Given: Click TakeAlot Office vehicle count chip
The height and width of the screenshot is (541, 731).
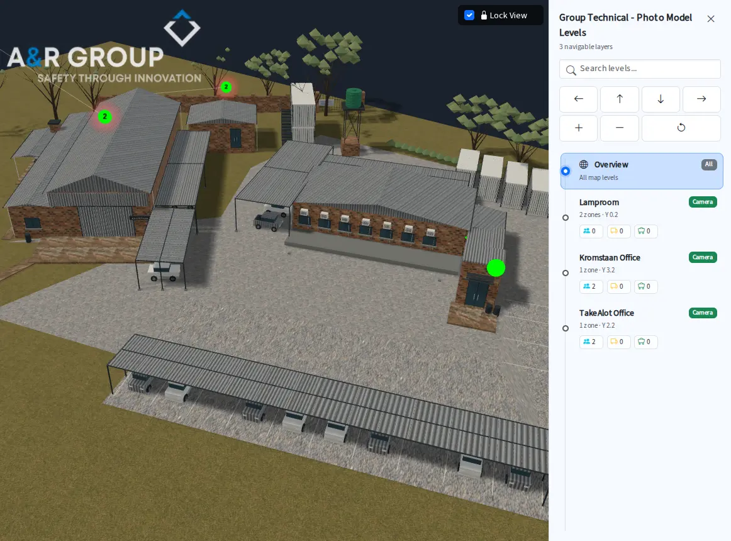Looking at the screenshot, I should click(x=618, y=342).
